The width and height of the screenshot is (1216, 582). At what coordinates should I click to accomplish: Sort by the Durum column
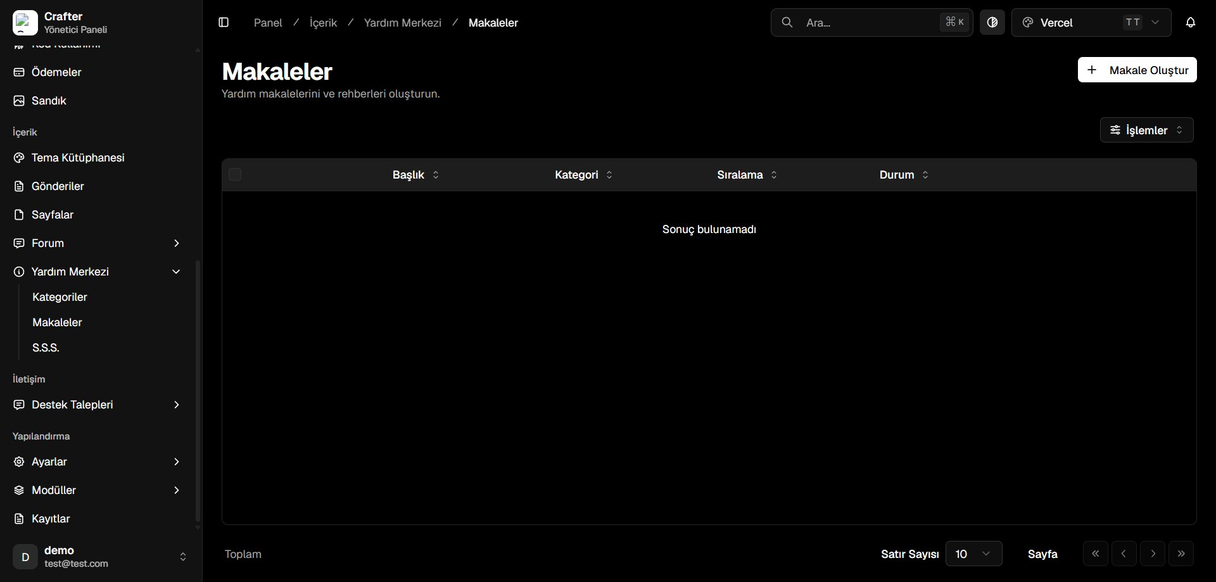[x=904, y=175]
